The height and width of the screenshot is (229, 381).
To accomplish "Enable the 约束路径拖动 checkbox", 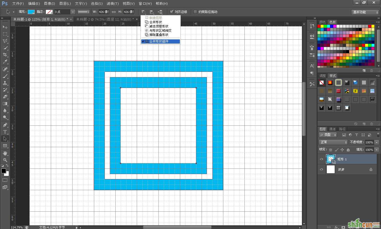I will click(195, 12).
